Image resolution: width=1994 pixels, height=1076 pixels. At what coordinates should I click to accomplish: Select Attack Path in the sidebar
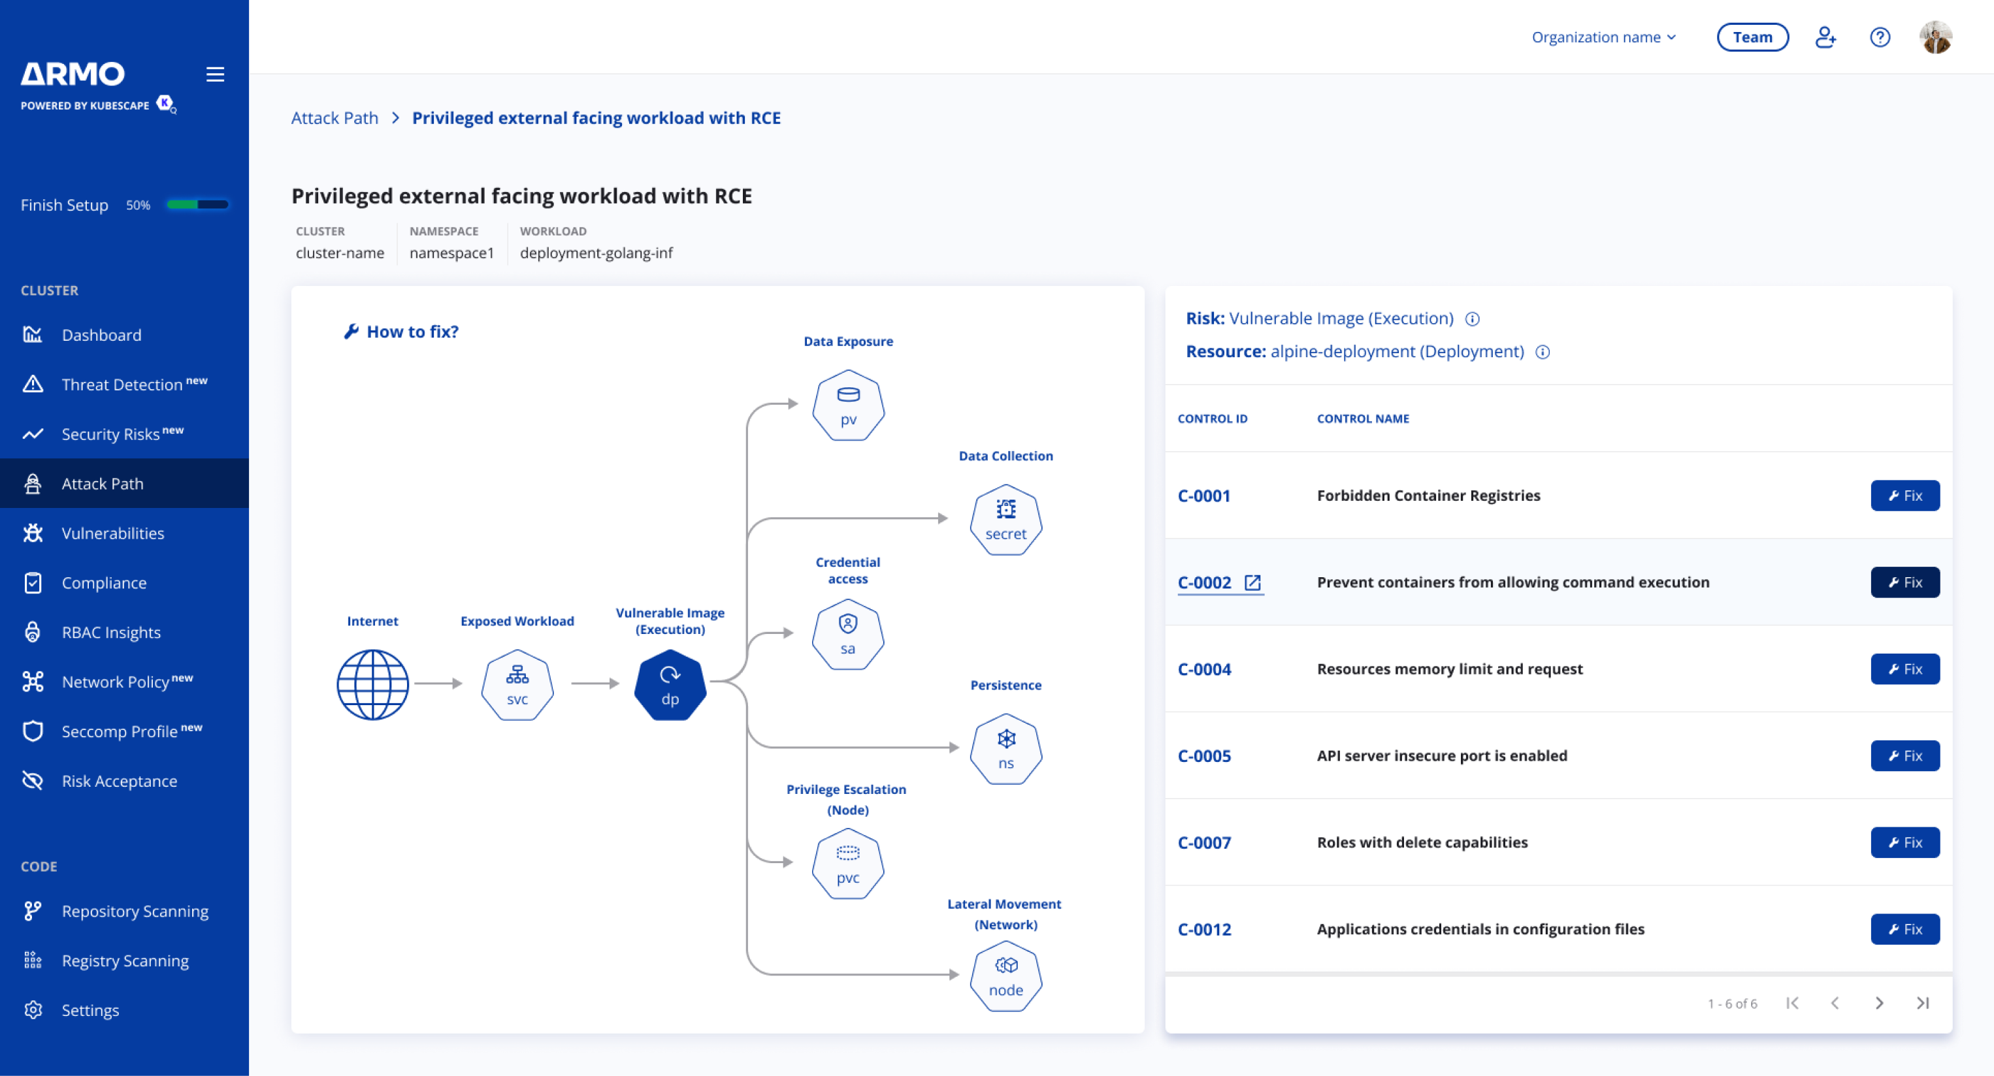(124, 483)
